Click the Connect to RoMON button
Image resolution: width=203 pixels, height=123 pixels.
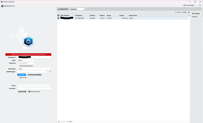point(34,75)
